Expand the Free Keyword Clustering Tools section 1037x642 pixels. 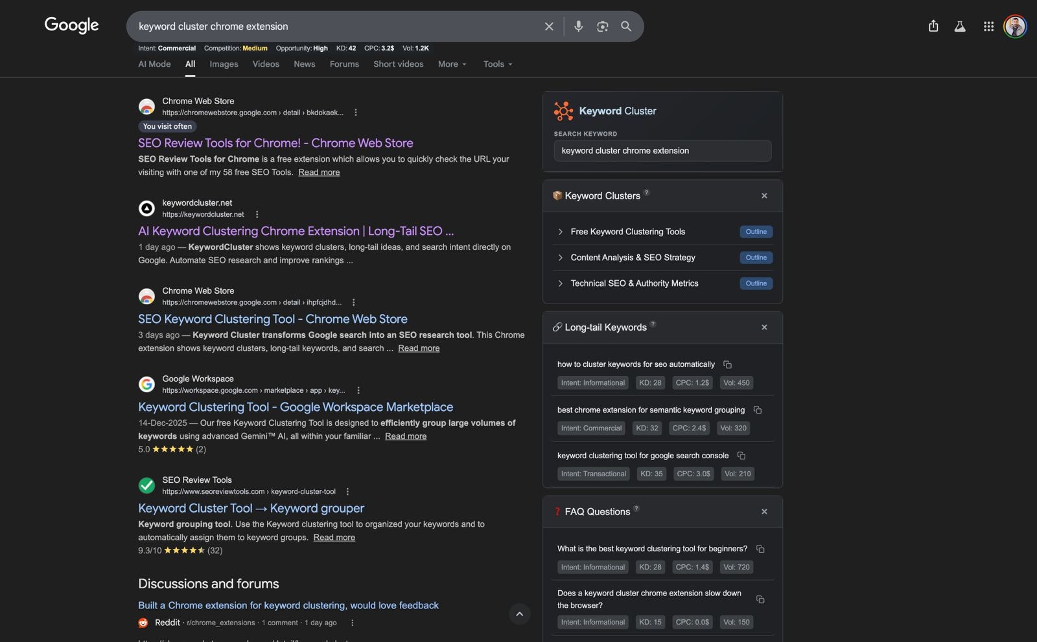560,232
